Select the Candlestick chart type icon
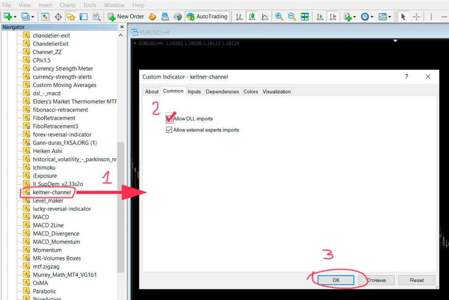Viewport: 449px width, 300px height. (x=252, y=17)
